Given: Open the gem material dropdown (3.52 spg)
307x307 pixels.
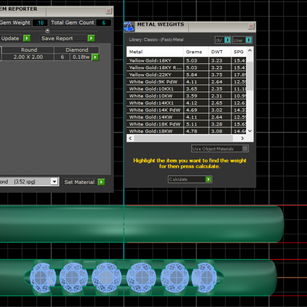Looking at the screenshot, I should click(x=54, y=182).
